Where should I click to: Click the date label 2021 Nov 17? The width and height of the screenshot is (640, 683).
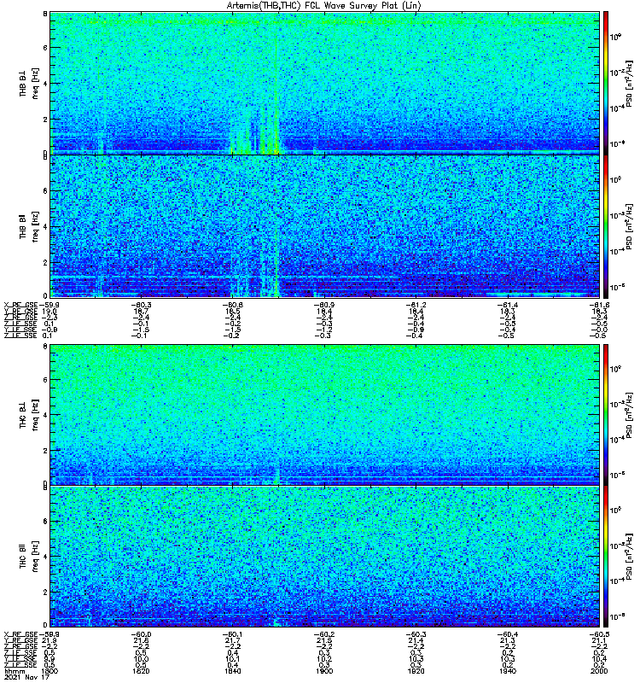26,677
